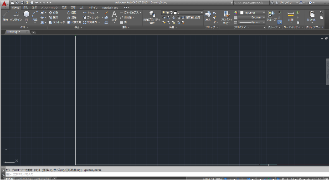Screen dimensions: 329x180
Task: Click the ByLayer object color swatch
Action: tap(242, 13)
